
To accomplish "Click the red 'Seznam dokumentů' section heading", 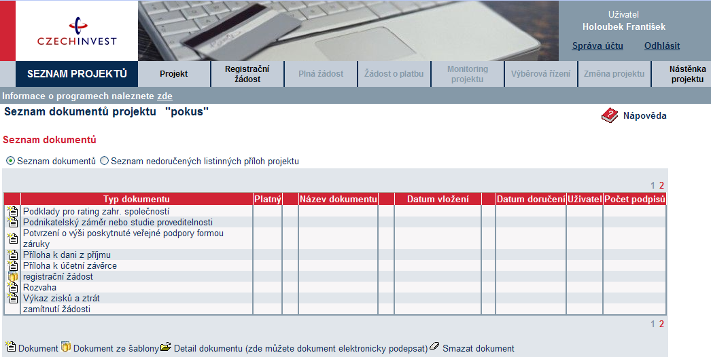I will (x=50, y=140).
